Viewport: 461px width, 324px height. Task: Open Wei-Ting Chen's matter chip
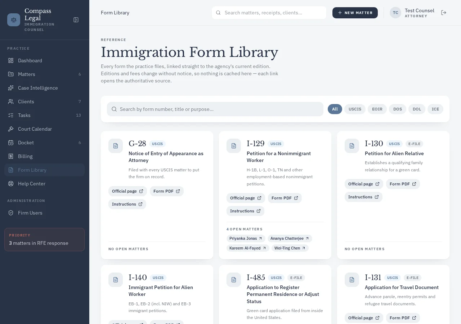(x=290, y=248)
